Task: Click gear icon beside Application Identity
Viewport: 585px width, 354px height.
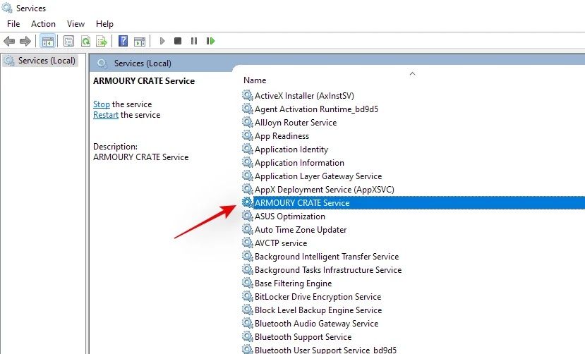Action: coord(248,149)
